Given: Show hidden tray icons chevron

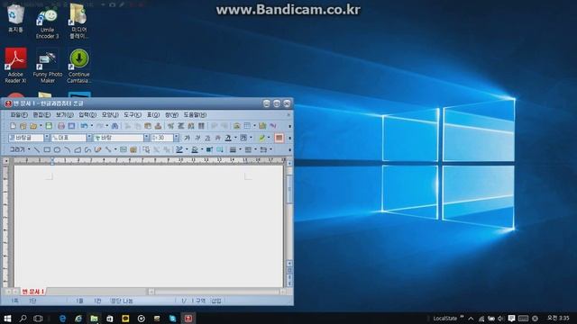Looking at the screenshot, I should coord(471,318).
